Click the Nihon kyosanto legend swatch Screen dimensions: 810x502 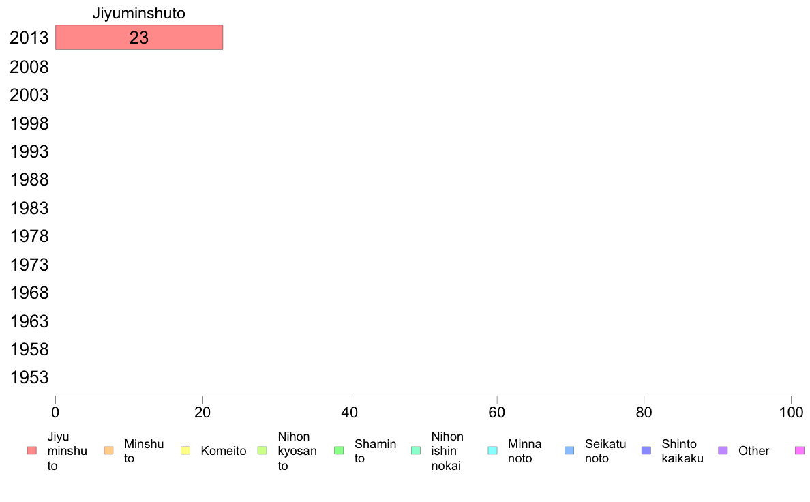coord(262,450)
